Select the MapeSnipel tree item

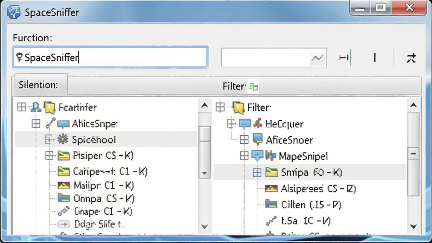[x=303, y=156]
